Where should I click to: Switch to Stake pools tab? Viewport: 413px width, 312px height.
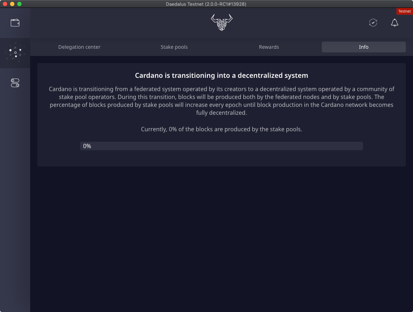click(174, 47)
